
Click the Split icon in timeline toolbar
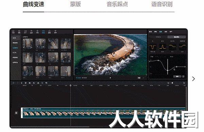pos(22,83)
